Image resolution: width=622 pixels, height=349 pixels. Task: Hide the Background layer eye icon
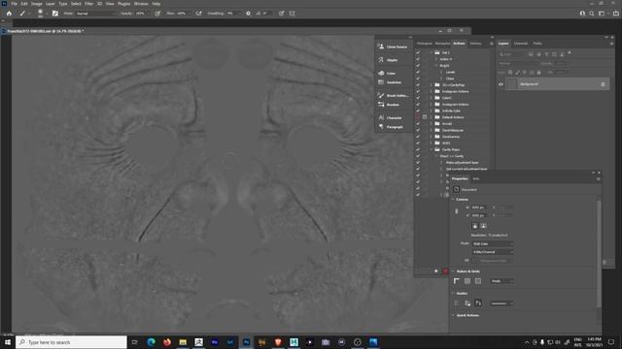click(501, 84)
